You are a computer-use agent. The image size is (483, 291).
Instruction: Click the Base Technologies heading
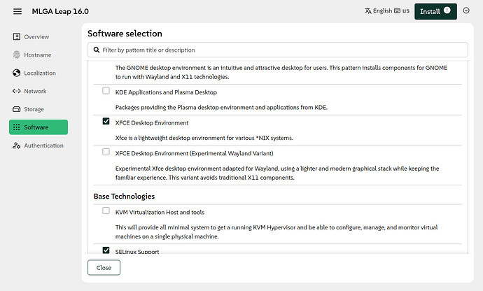(x=124, y=197)
